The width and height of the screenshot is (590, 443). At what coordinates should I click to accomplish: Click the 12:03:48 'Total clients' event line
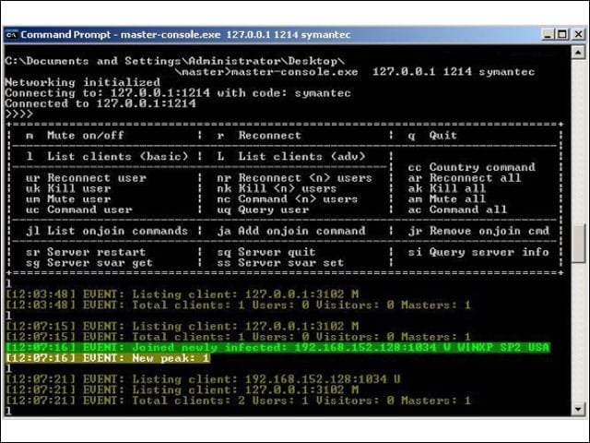pyautogui.click(x=238, y=305)
